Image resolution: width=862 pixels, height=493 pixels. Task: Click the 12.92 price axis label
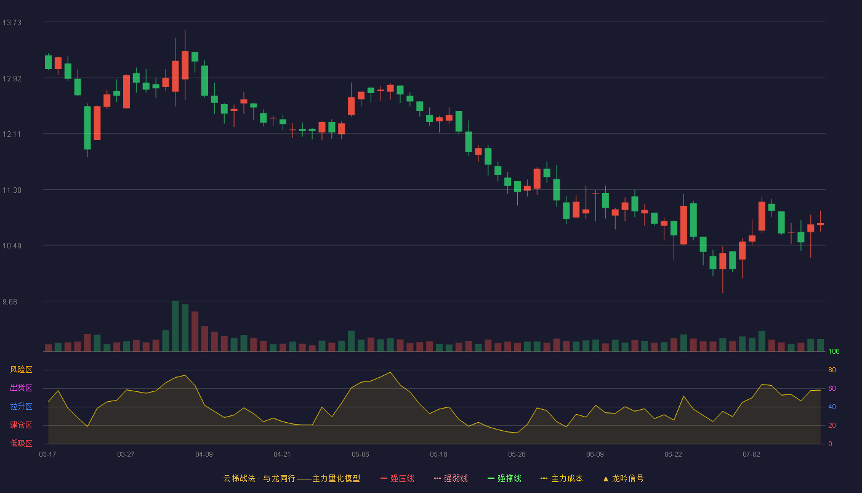click(12, 79)
